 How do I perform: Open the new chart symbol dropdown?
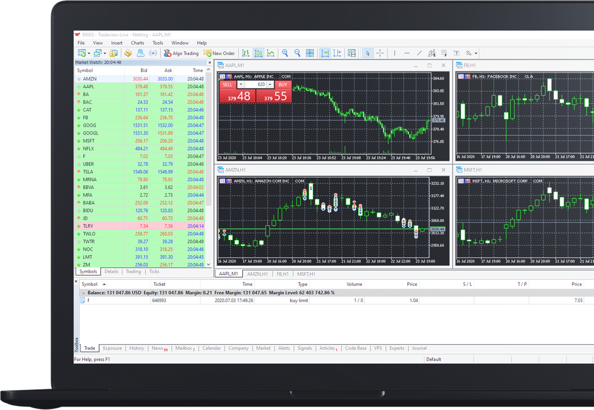[89, 53]
